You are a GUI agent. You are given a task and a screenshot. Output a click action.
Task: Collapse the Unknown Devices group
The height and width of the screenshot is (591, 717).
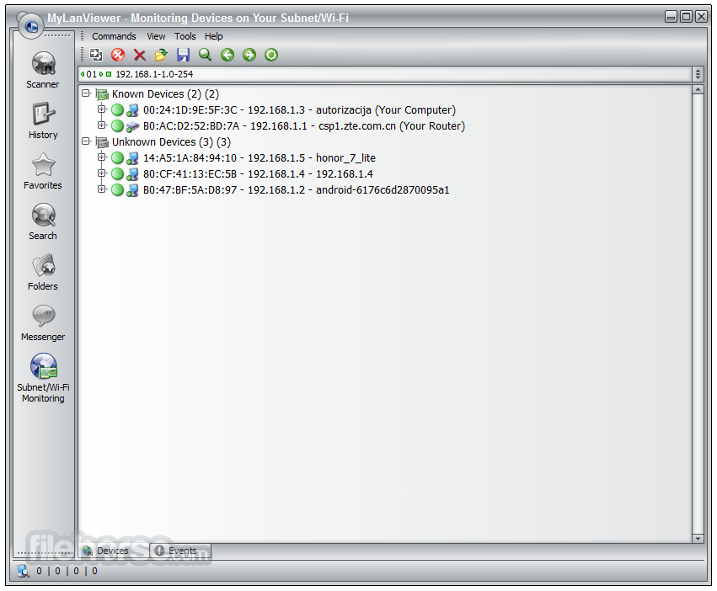point(86,141)
